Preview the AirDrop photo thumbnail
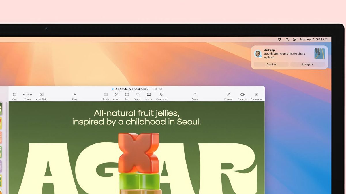This screenshot has height=194, width=346. point(319,54)
